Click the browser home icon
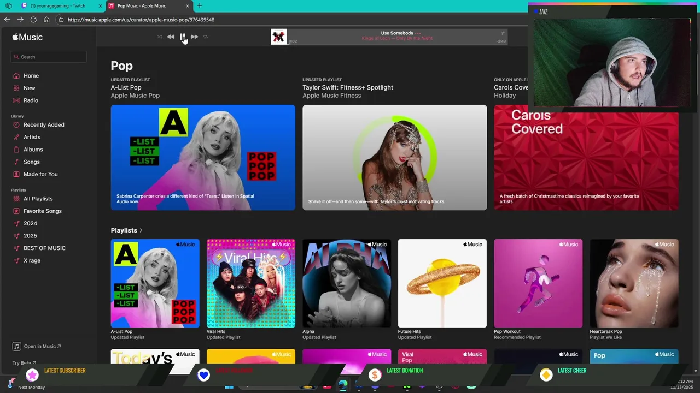 click(46, 20)
